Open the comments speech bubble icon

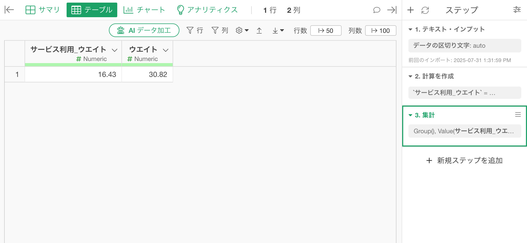tap(377, 10)
